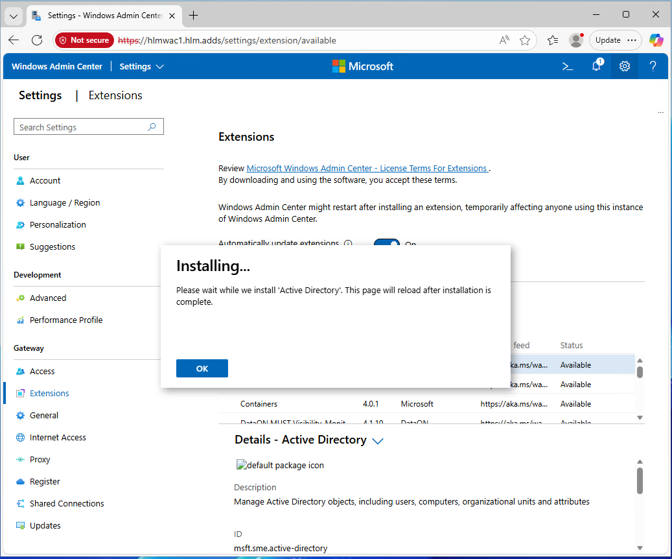Click OK in the Installing dialog
The image size is (672, 559).
tap(202, 368)
